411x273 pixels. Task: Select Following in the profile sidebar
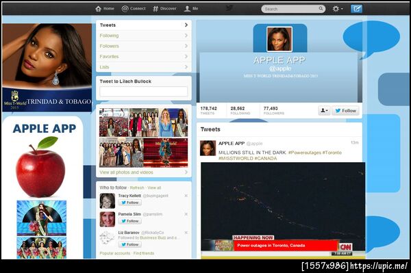pyautogui.click(x=144, y=36)
